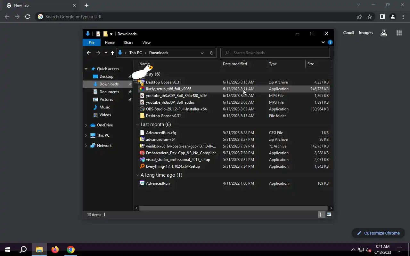Select lively_setup_x86_full_v2066 file icon
410x256 pixels.
click(x=142, y=89)
